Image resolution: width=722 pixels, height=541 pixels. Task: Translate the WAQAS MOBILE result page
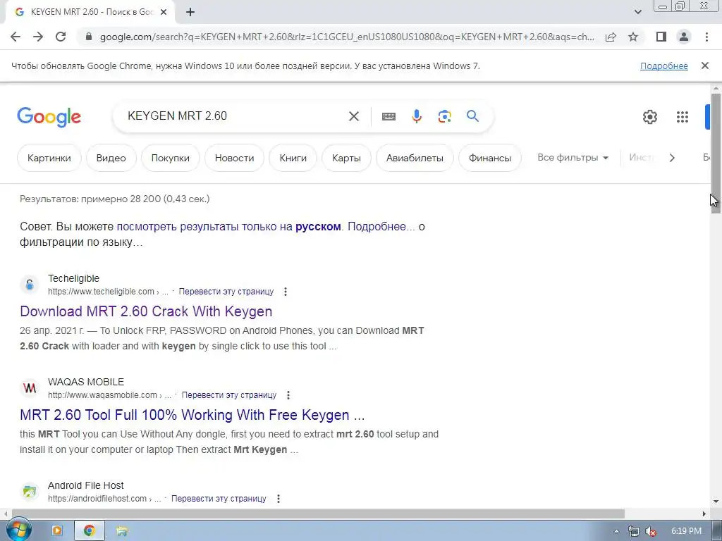[229, 394]
